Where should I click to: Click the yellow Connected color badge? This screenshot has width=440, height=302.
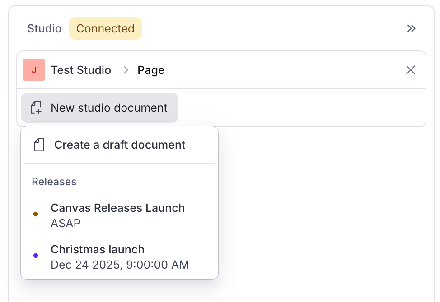coord(105,28)
